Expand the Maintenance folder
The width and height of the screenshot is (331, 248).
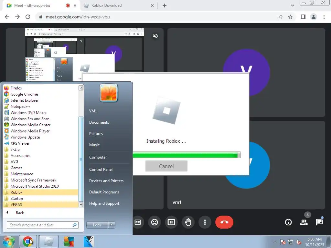(22, 174)
